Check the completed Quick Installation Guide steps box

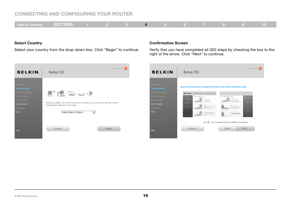point(208,122)
